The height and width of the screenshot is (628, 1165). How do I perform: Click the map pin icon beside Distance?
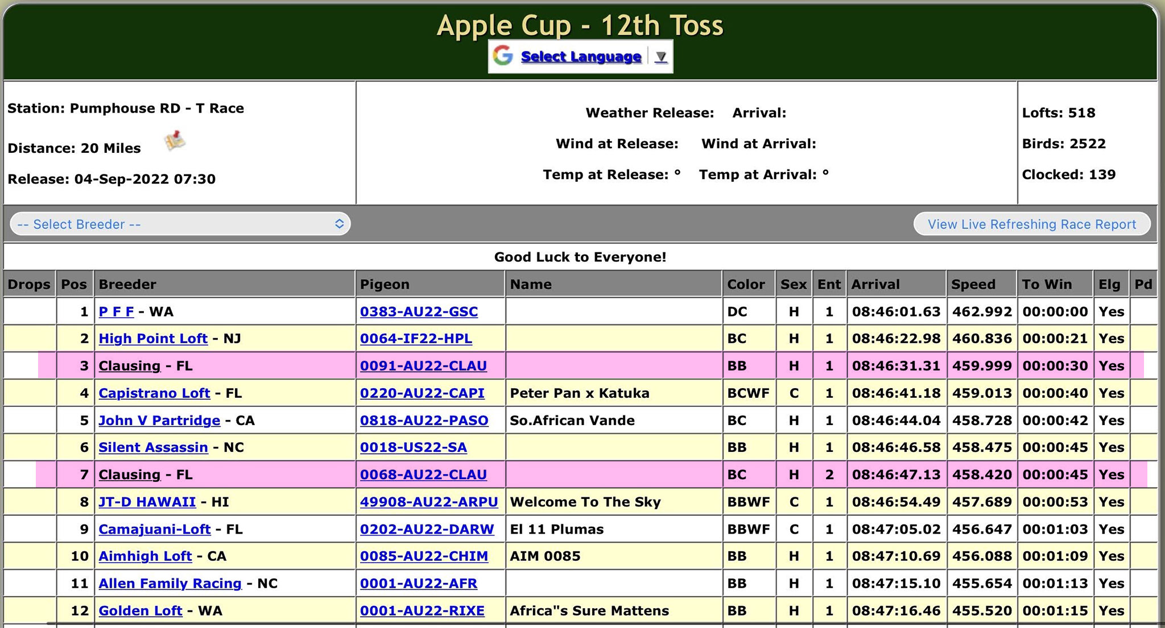coord(175,140)
